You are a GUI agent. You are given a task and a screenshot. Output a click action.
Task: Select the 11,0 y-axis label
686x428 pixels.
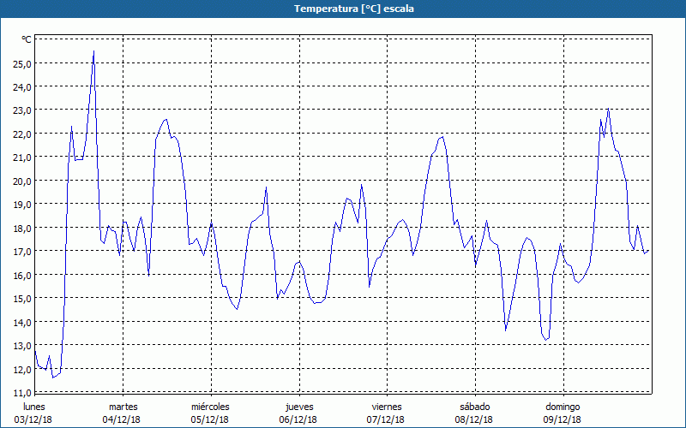coord(22,393)
